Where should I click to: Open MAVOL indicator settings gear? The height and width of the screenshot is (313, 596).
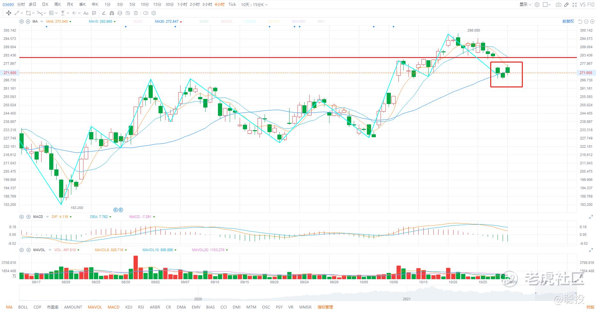click(x=21, y=250)
